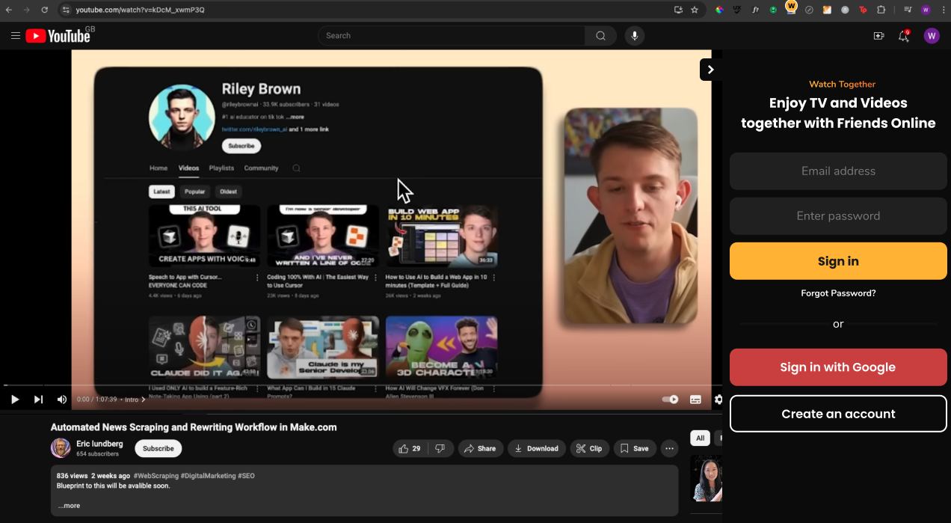Share this video
Image resolution: width=951 pixels, height=523 pixels.
(x=480, y=448)
